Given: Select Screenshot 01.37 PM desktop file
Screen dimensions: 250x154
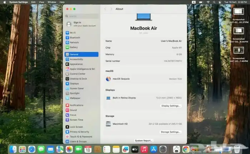Looking at the screenshot, I should click(239, 15).
